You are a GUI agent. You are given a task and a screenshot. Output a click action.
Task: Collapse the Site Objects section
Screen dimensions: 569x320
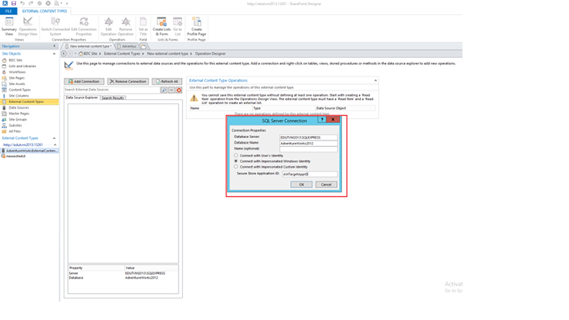pyautogui.click(x=54, y=54)
